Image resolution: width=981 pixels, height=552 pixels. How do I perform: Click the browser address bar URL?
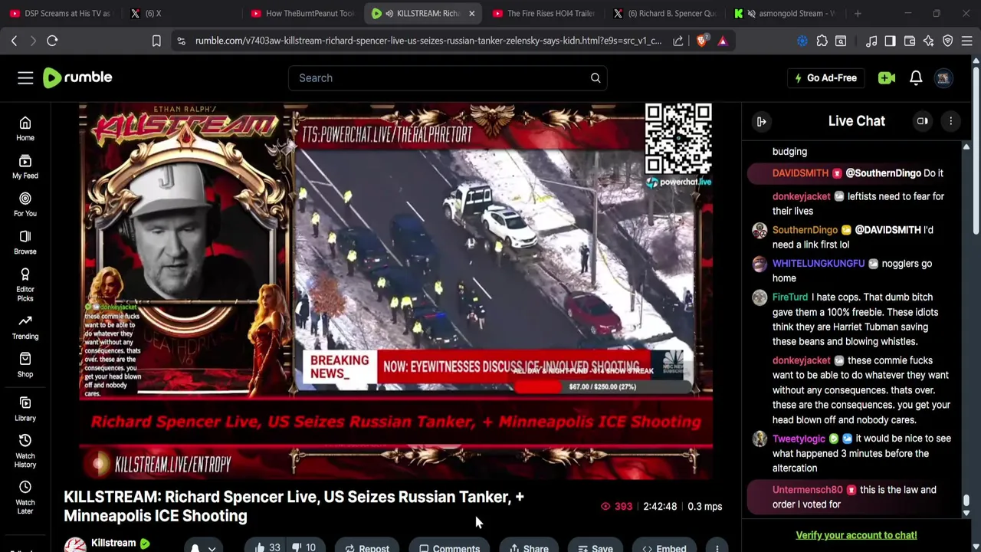click(x=428, y=41)
